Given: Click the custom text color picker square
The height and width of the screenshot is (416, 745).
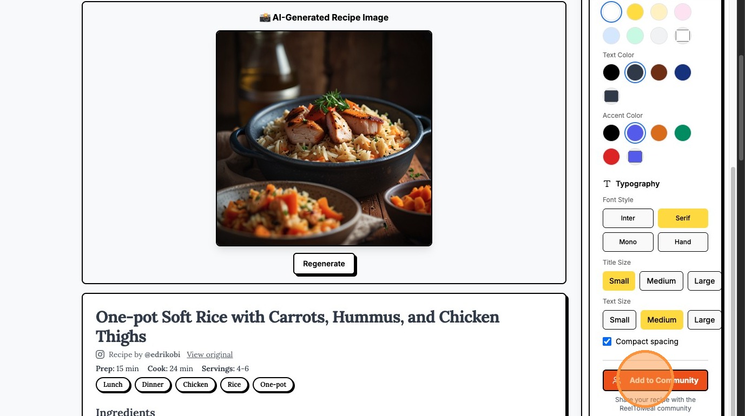Looking at the screenshot, I should (x=611, y=96).
